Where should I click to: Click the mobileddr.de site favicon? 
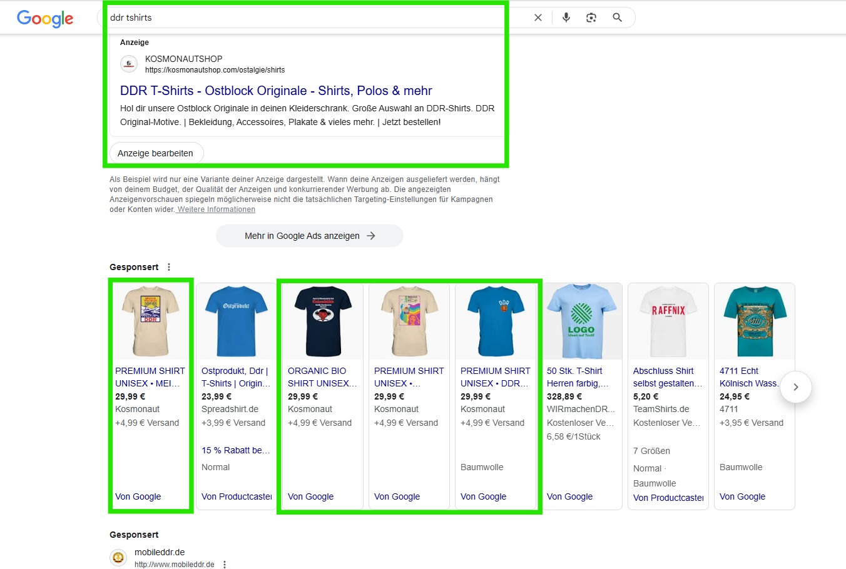(118, 558)
